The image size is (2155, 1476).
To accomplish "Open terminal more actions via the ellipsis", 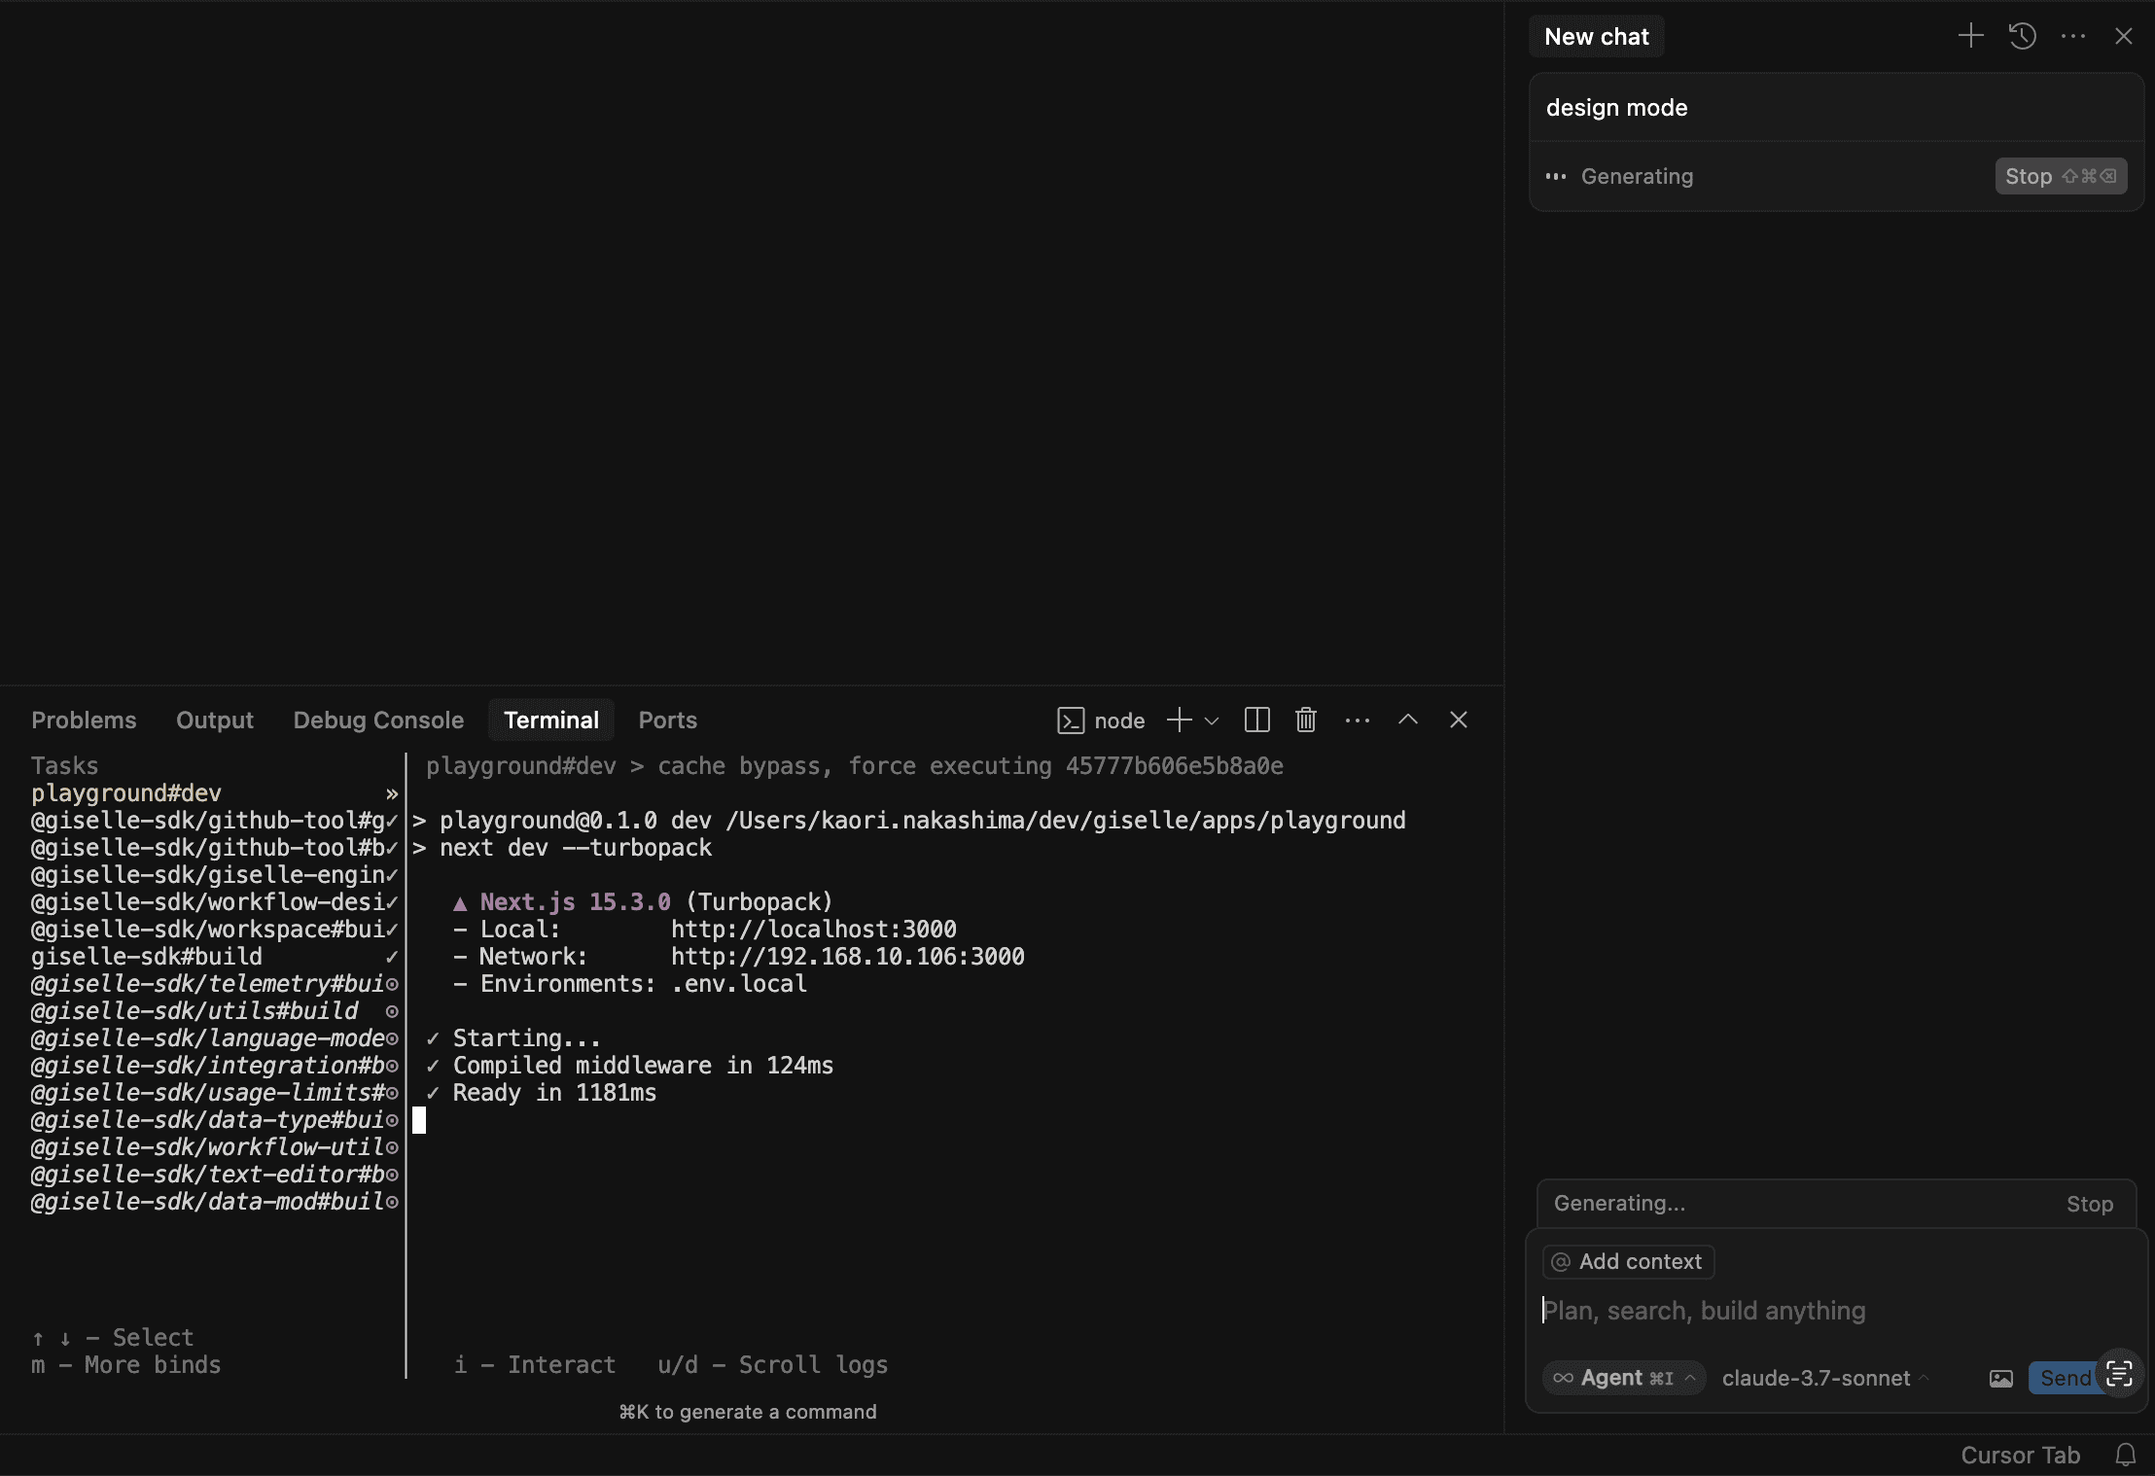I will (x=1357, y=720).
